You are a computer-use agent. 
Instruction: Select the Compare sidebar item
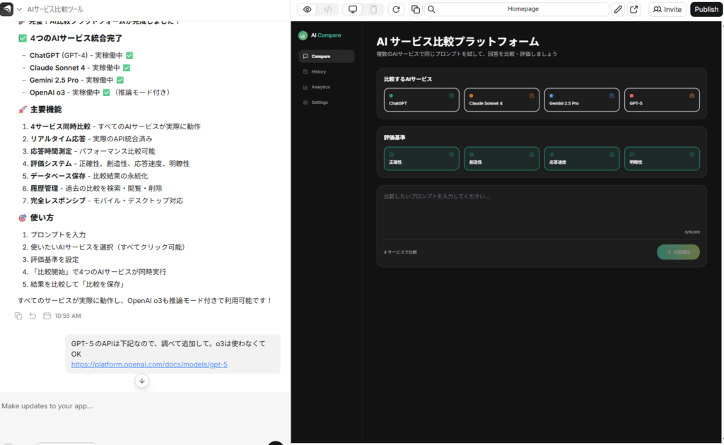click(x=326, y=57)
